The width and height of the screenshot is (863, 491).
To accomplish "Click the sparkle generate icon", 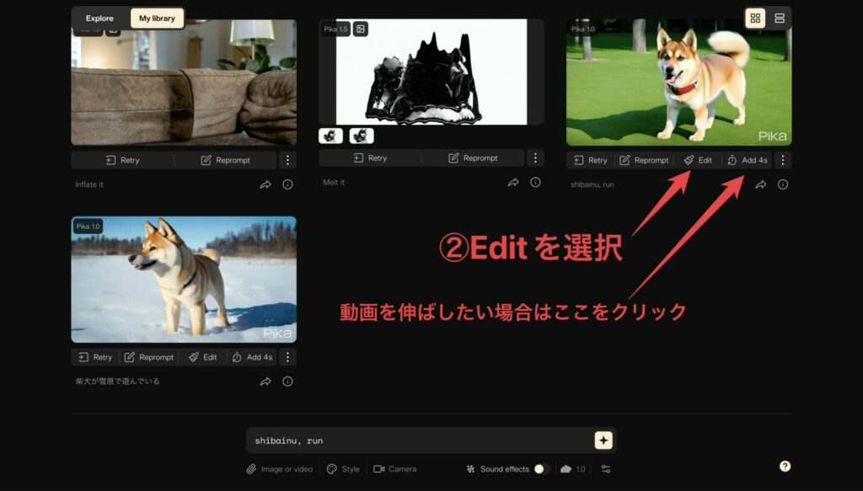I will [602, 440].
